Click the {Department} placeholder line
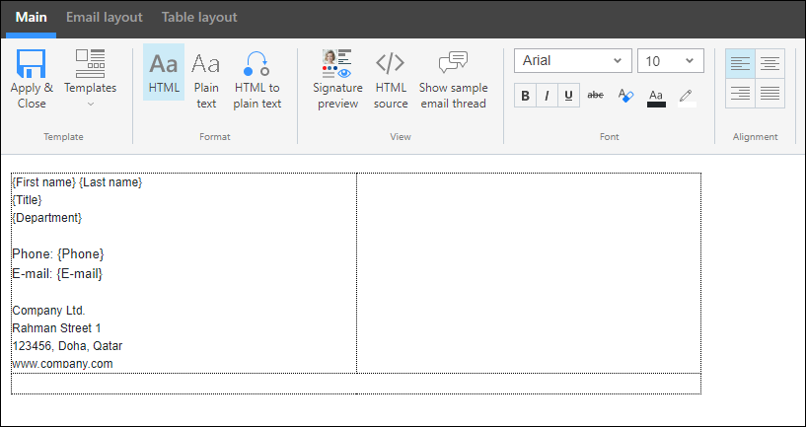The image size is (806, 427). (x=46, y=217)
